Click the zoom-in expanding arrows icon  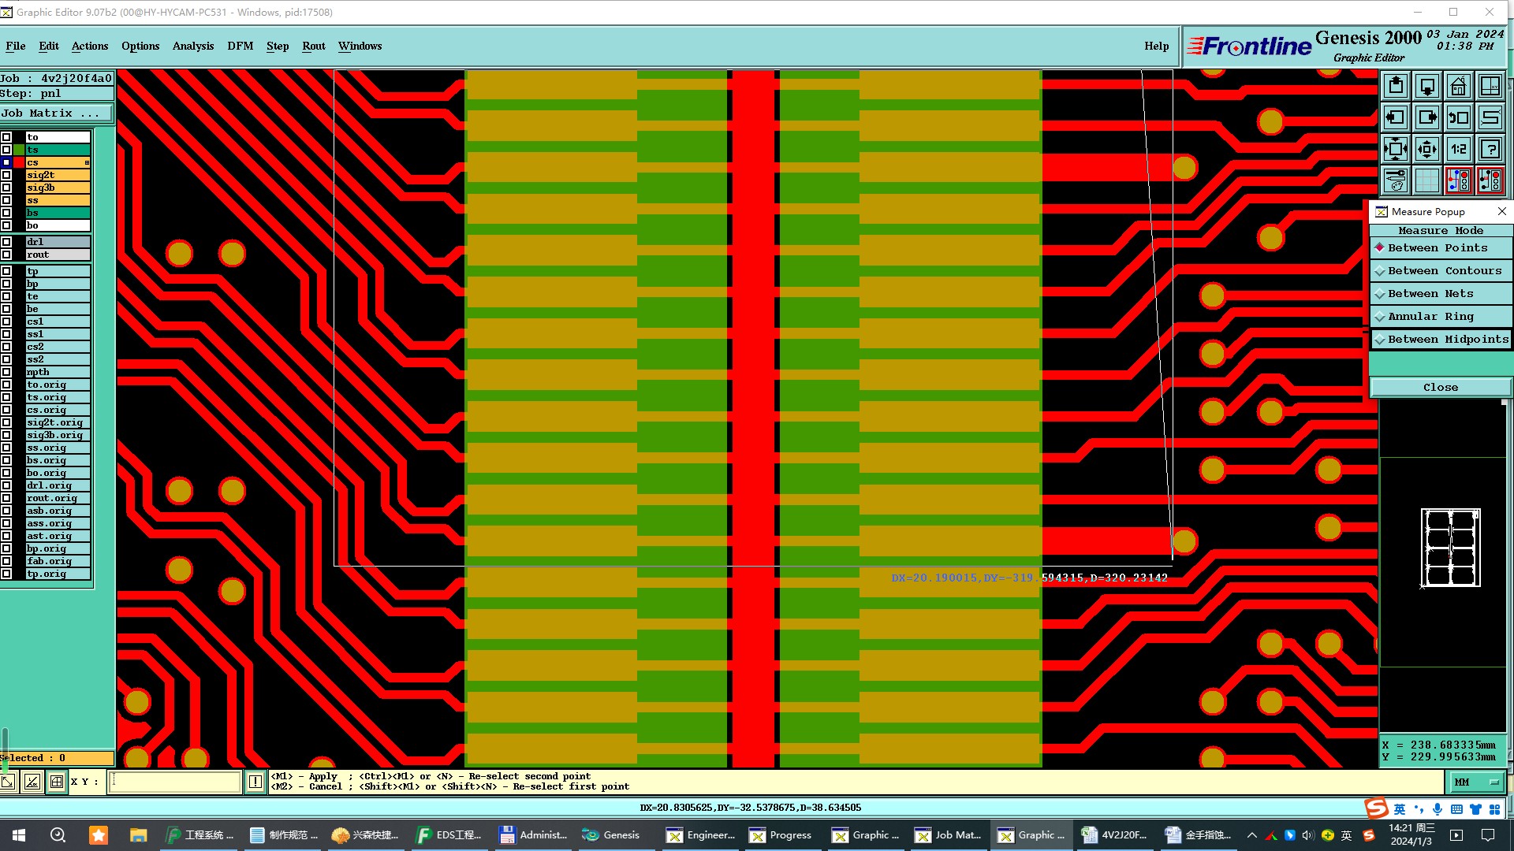point(1395,150)
